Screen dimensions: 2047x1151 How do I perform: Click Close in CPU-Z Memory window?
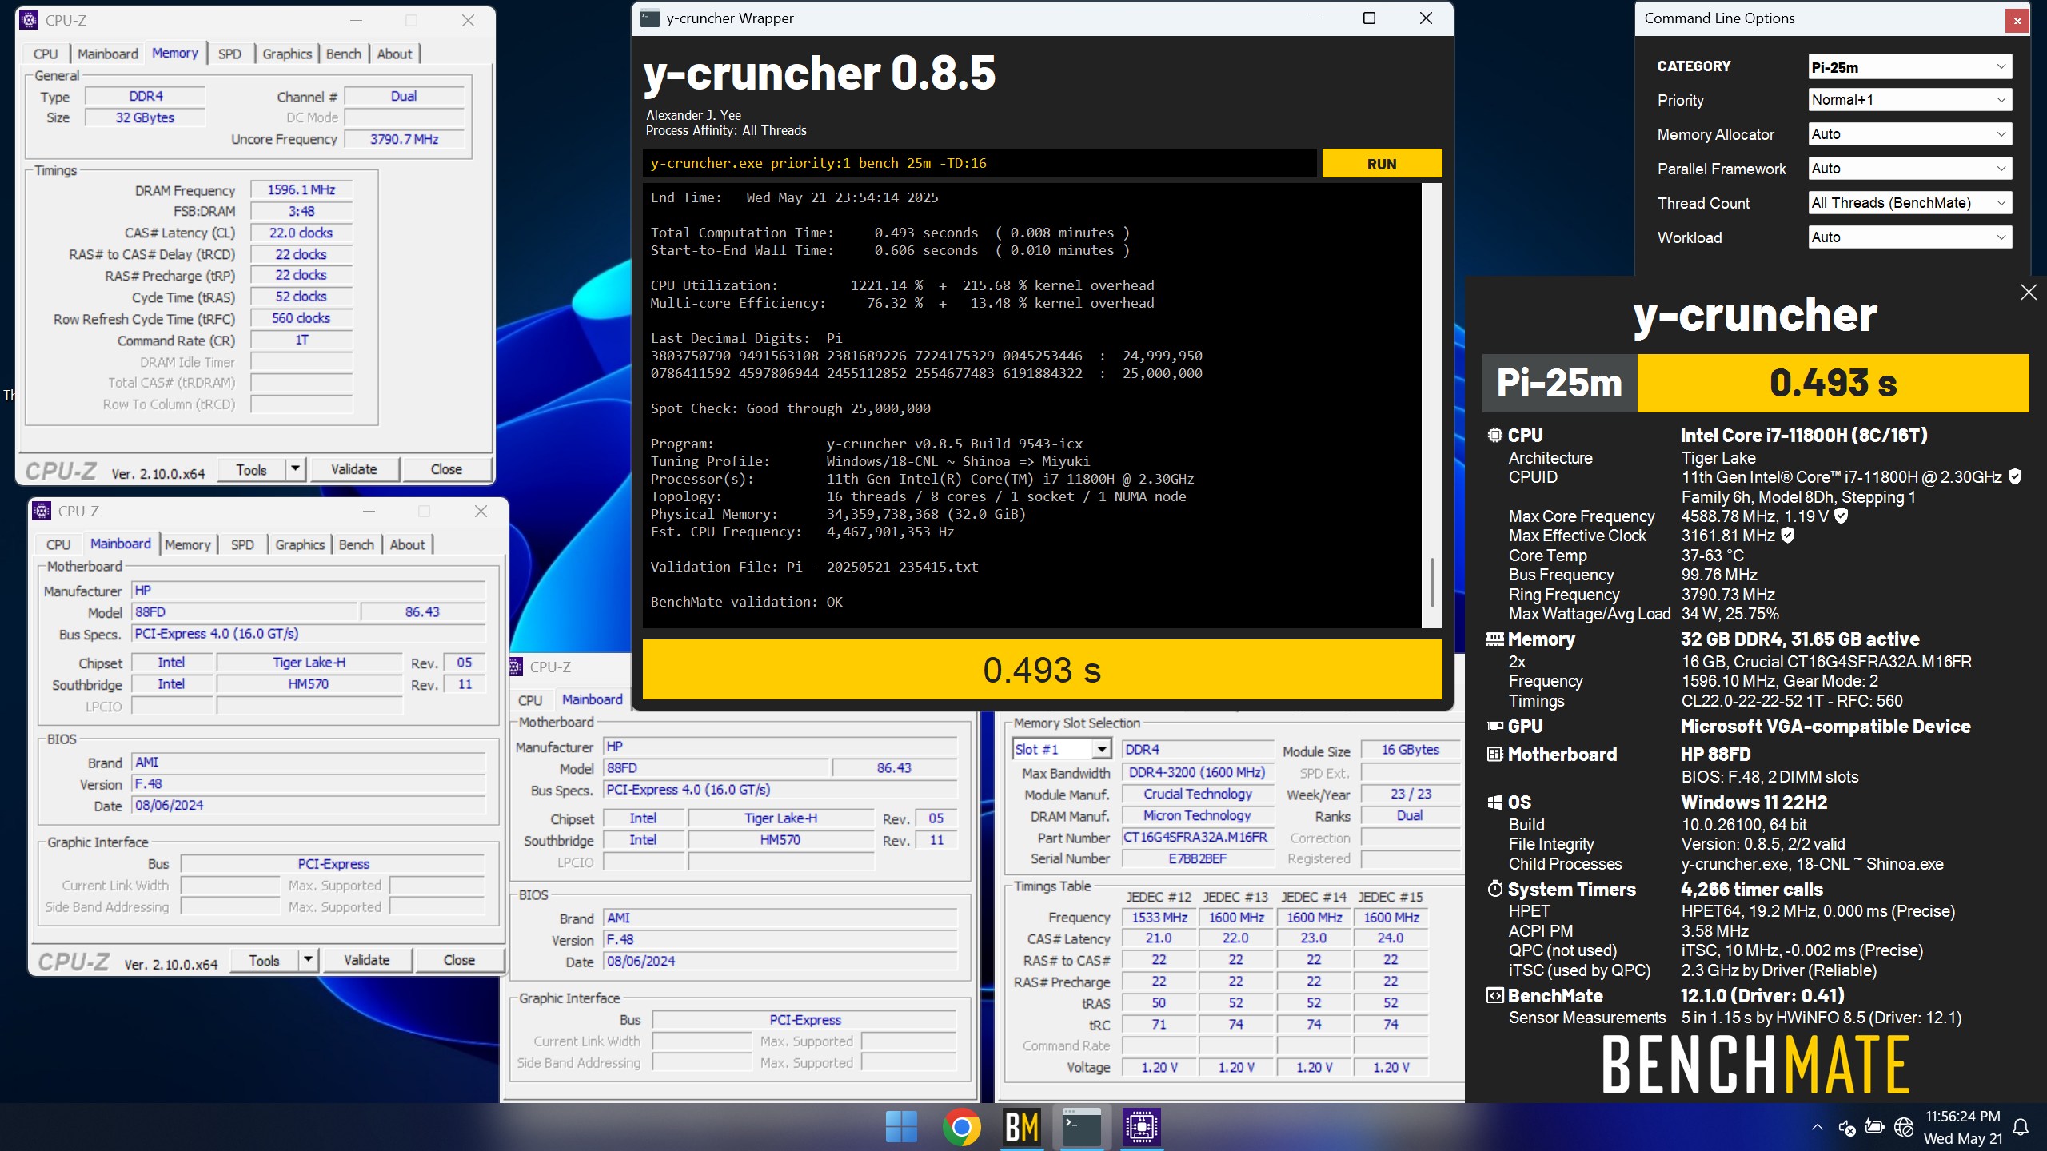[x=446, y=469]
